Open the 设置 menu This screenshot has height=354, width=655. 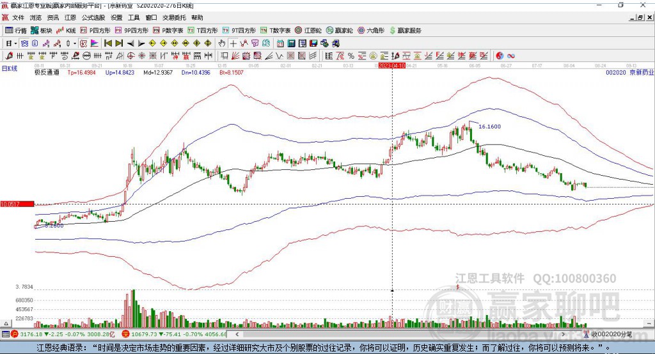[x=116, y=17]
